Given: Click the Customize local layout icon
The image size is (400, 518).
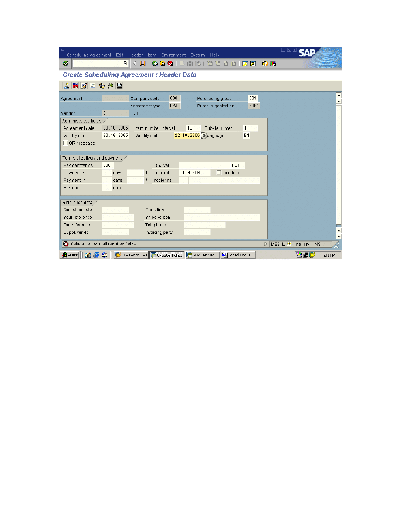Looking at the screenshot, I should coord(273,64).
